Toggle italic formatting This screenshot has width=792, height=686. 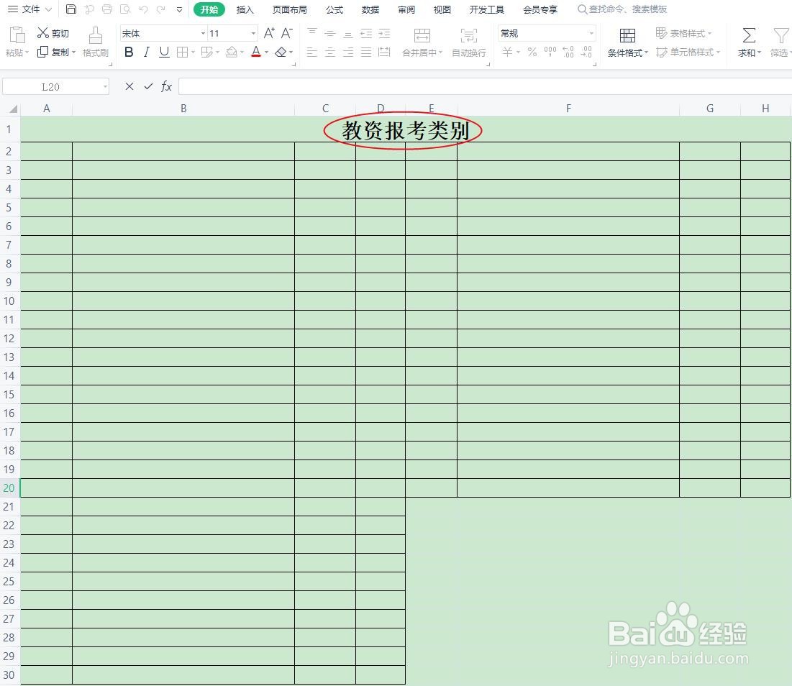tap(146, 52)
